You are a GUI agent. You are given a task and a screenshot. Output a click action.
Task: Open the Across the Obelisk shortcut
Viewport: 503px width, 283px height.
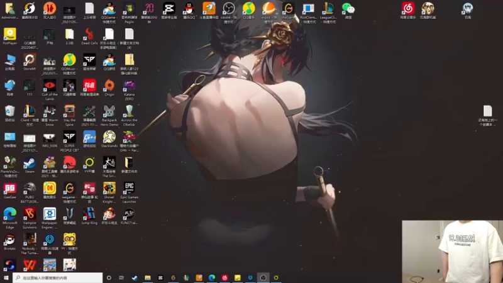[x=130, y=111]
